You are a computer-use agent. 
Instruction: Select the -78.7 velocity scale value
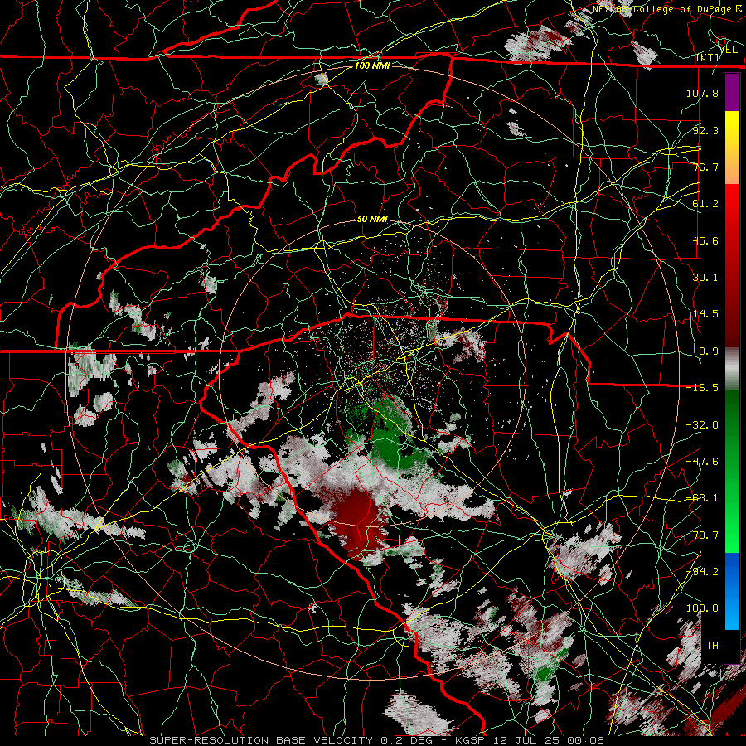pos(702,535)
